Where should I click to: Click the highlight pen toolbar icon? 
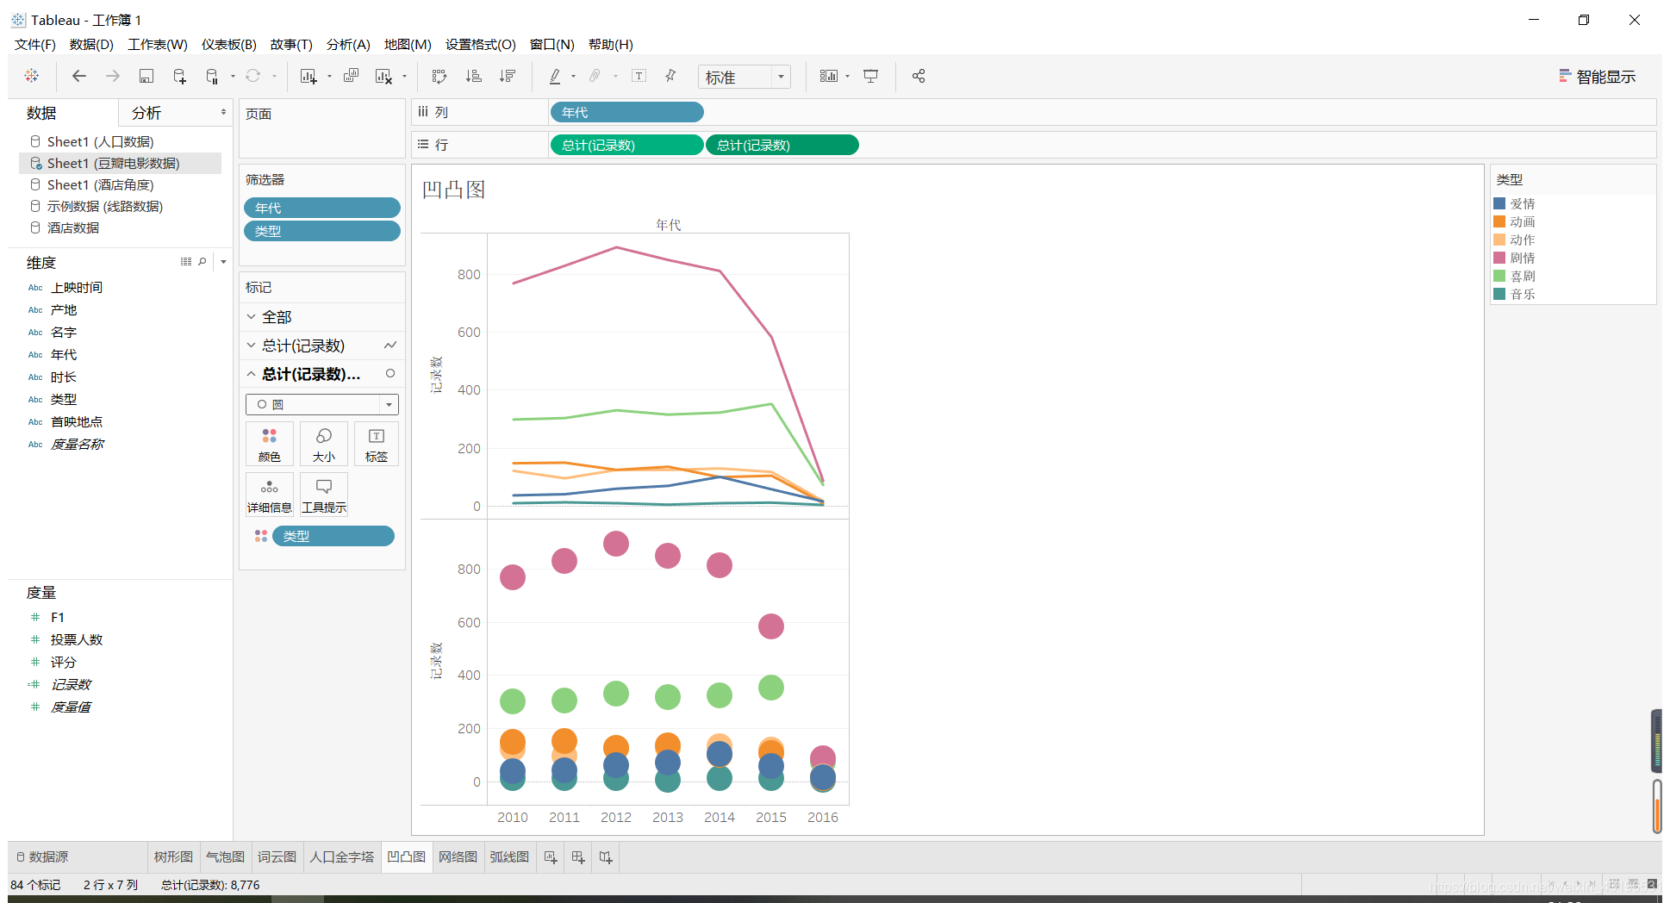pos(555,76)
